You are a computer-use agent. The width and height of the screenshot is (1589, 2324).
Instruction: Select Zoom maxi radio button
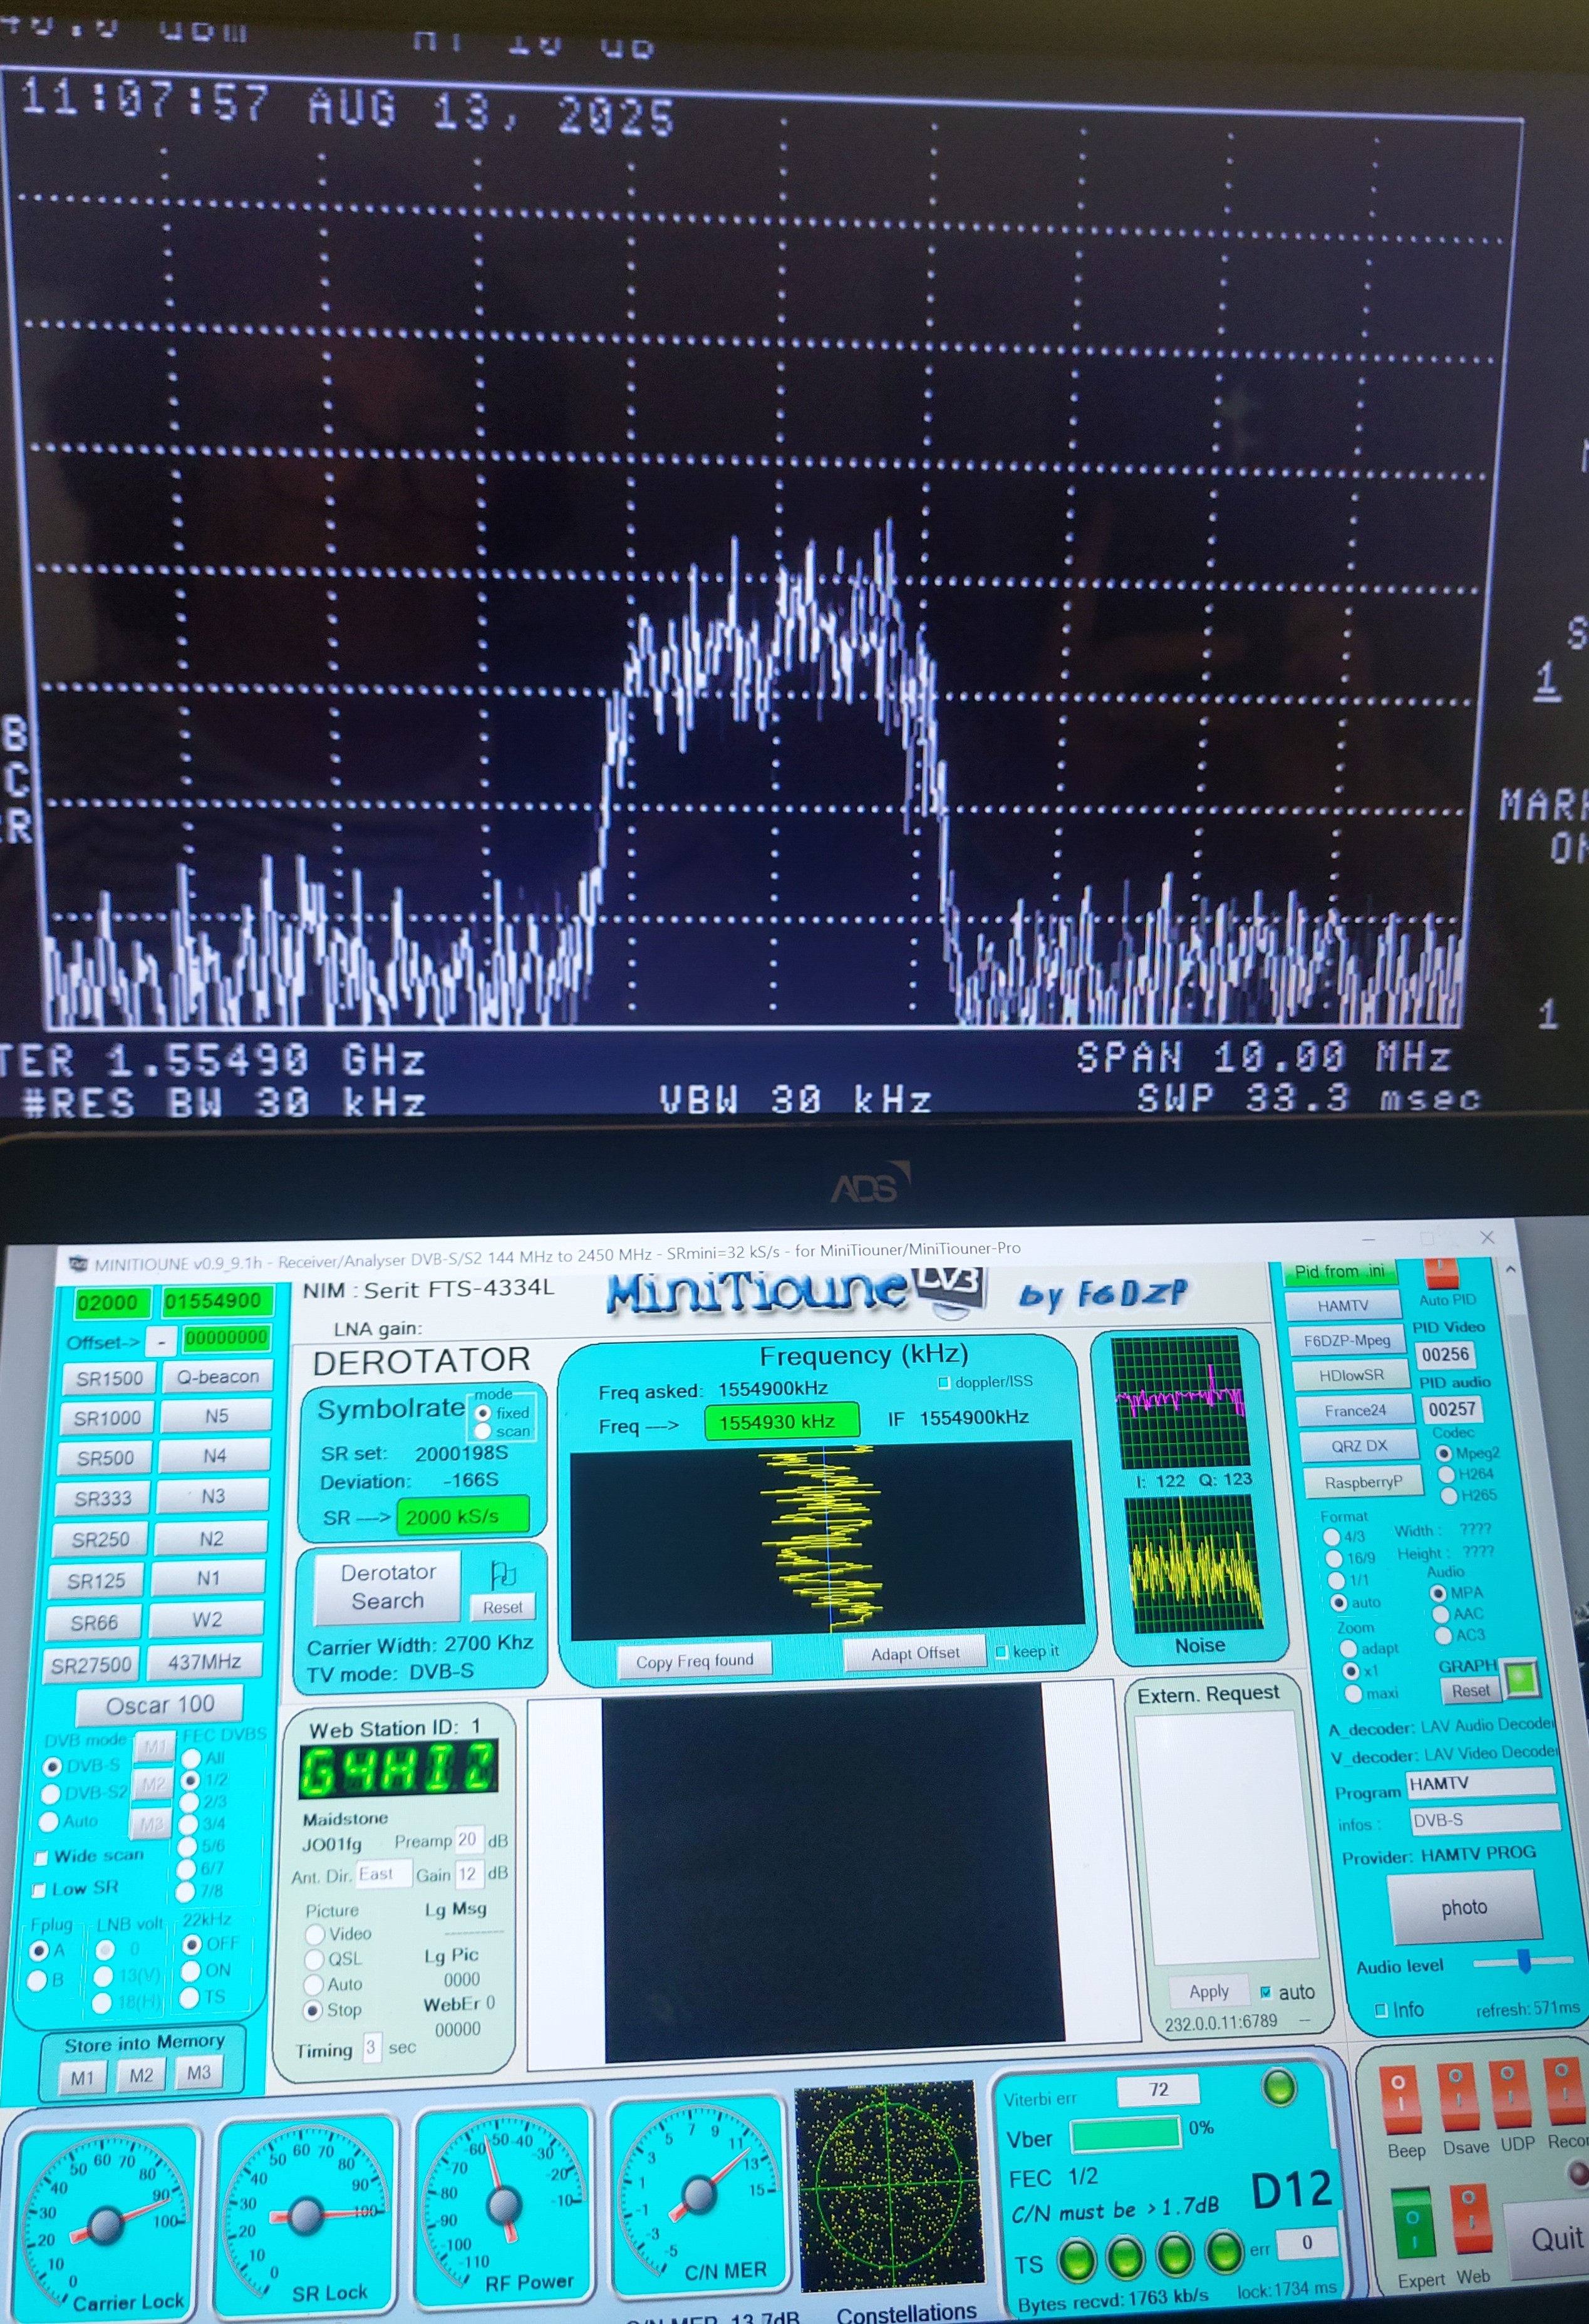coord(1354,1694)
